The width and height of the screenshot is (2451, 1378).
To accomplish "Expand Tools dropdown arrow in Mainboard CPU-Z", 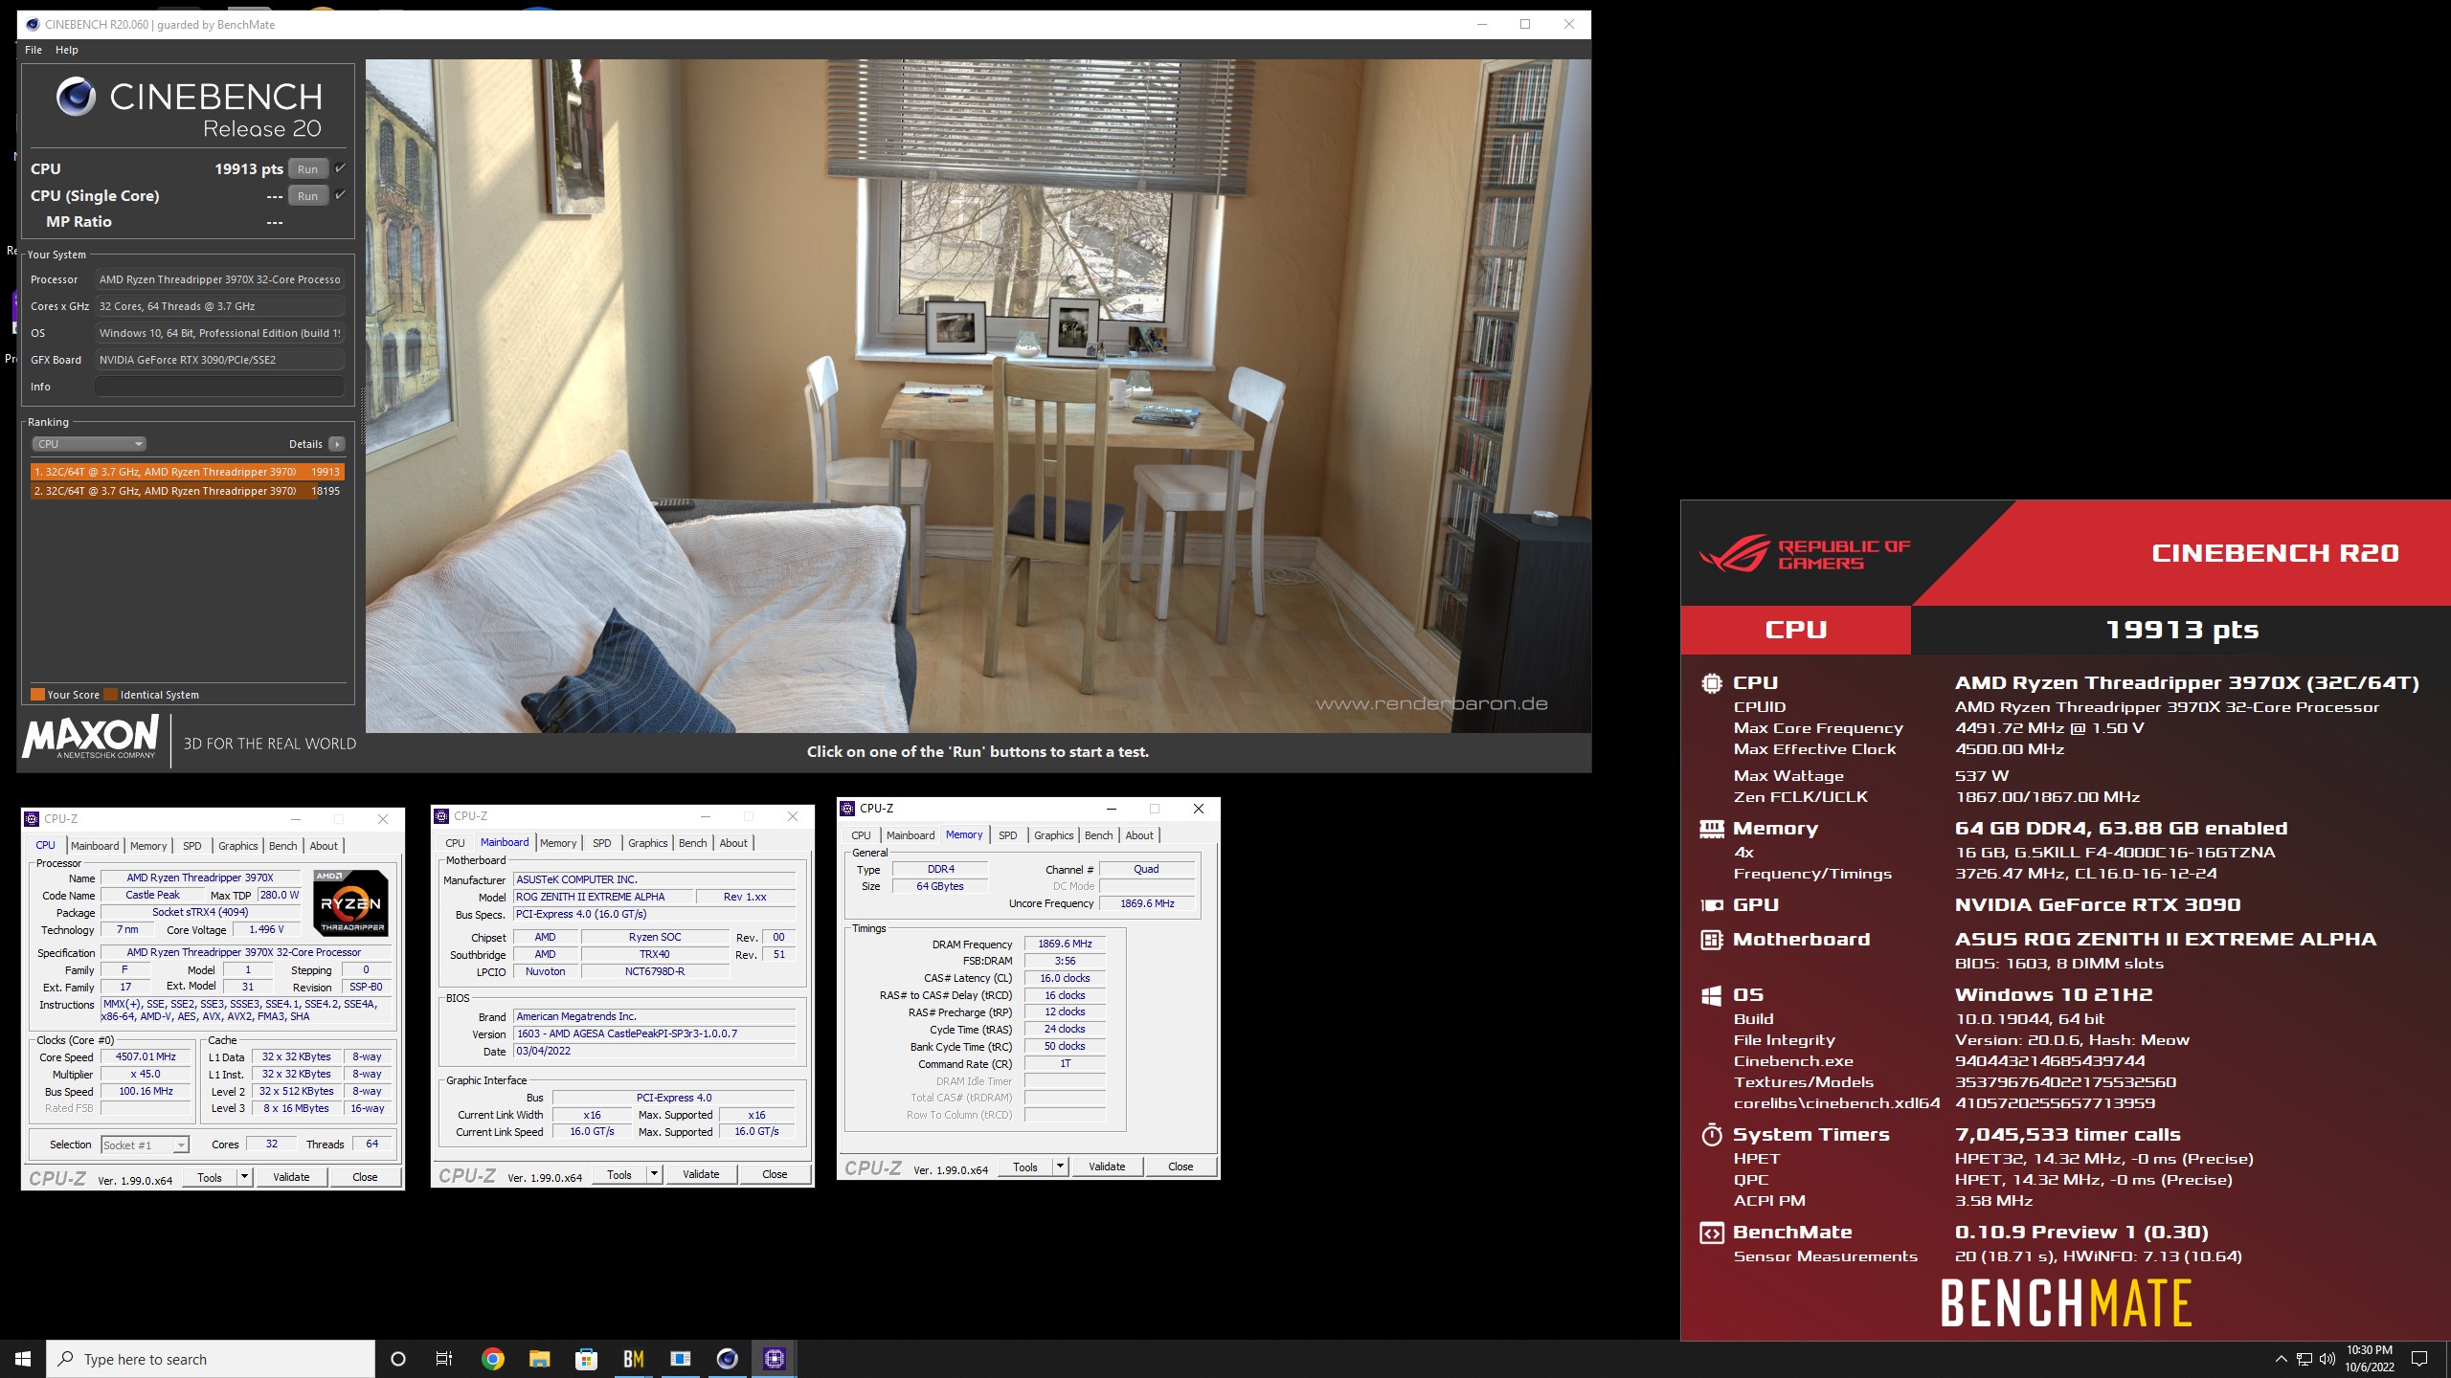I will tap(655, 1175).
